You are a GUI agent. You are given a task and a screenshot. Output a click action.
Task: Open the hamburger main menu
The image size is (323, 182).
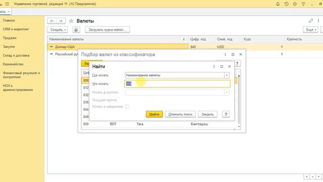tap(7, 4)
